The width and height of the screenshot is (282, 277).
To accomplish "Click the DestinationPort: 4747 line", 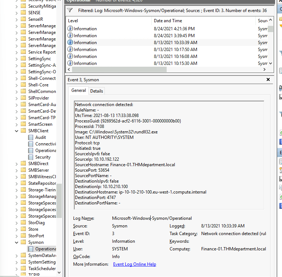I will click(x=95, y=198).
